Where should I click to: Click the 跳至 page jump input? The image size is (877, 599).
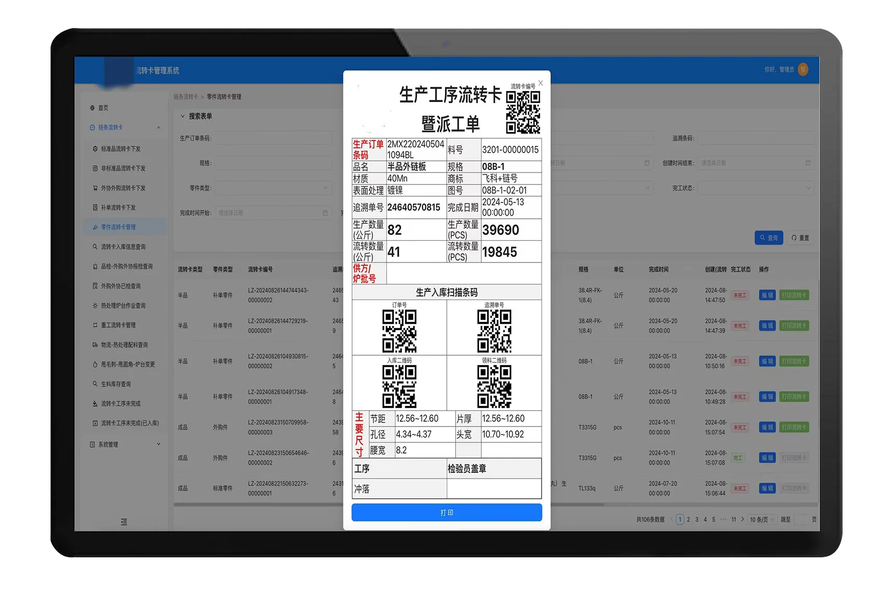point(801,520)
